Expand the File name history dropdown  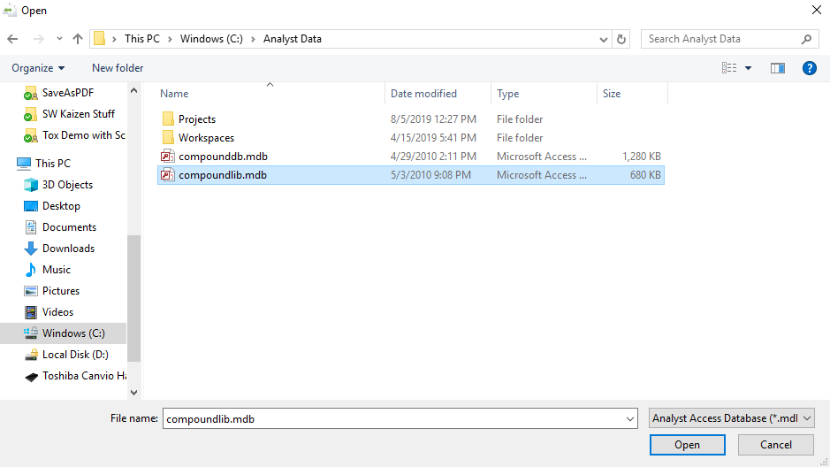629,418
